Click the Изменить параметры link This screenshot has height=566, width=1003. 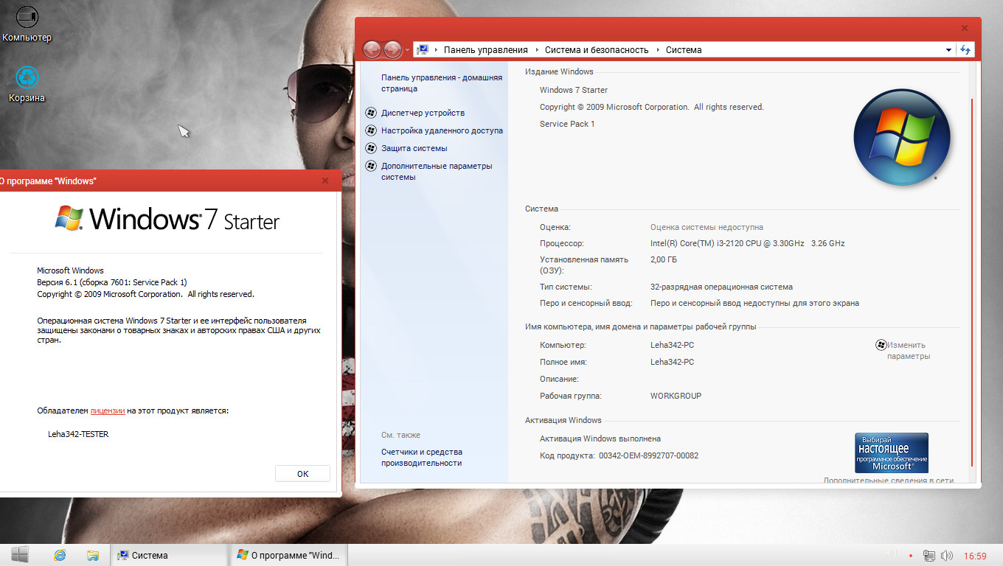coord(907,350)
